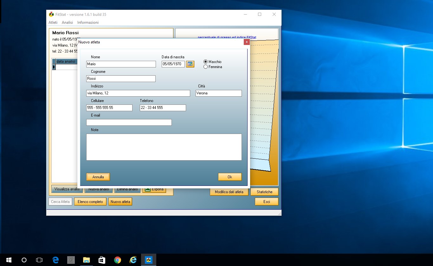
Task: Focus the Note text area
Action: click(164, 147)
